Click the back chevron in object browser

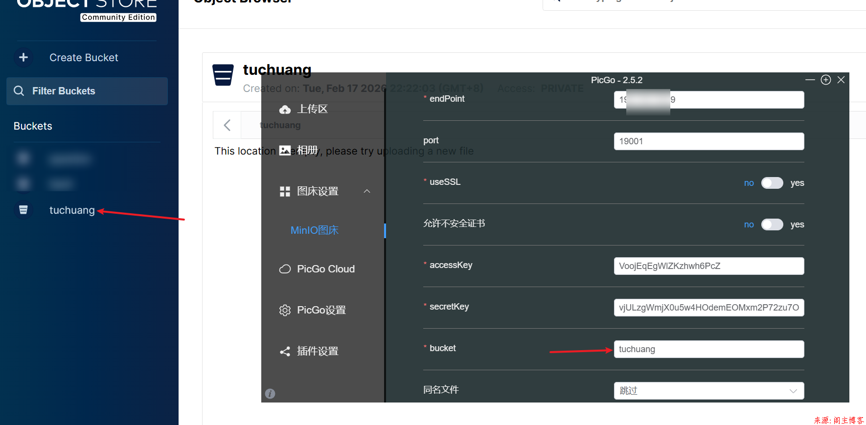click(x=227, y=125)
